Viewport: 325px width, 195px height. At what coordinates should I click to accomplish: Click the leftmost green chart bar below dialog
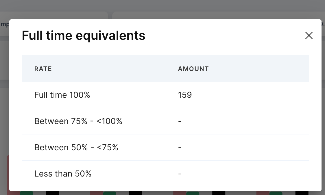(x=27, y=193)
